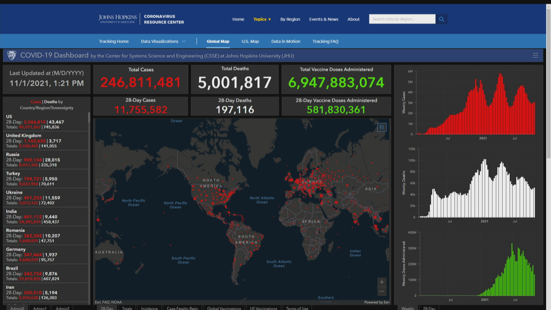Open the Tracking FAQ link

click(325, 41)
